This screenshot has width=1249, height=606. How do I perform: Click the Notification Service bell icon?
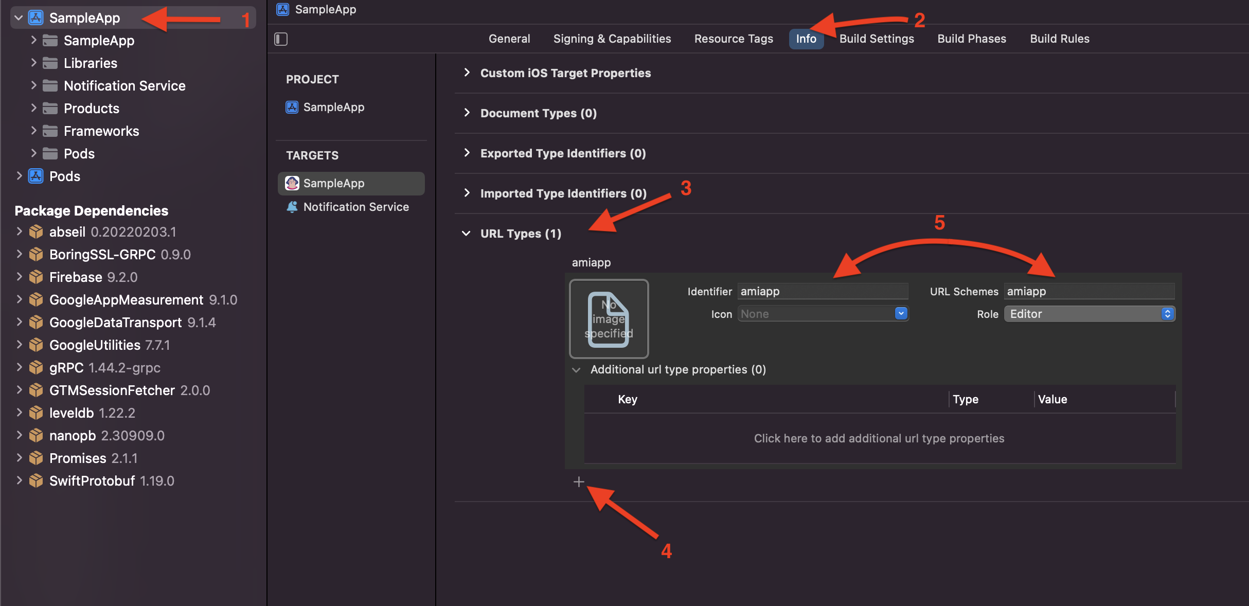(292, 207)
